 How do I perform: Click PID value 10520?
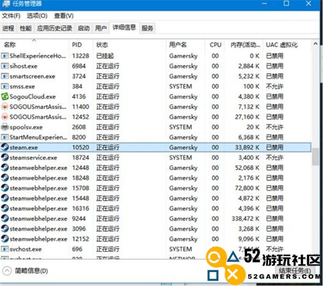coord(81,147)
